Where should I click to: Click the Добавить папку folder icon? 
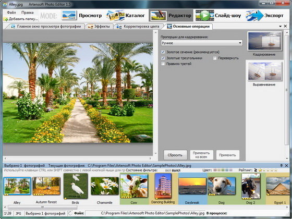click(6, 19)
